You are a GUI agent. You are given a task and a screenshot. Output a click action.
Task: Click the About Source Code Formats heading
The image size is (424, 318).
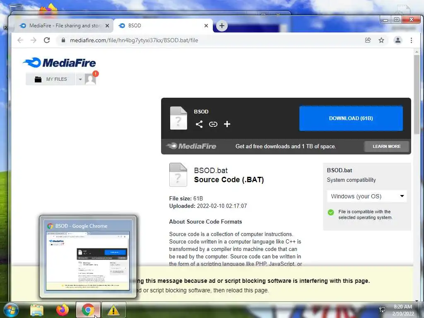(x=205, y=222)
